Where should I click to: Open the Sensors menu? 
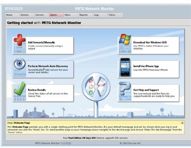[x=41, y=15]
